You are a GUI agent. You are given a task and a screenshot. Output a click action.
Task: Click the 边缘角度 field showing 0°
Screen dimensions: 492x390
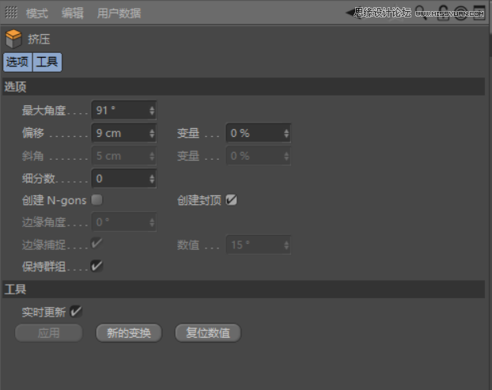(x=124, y=222)
